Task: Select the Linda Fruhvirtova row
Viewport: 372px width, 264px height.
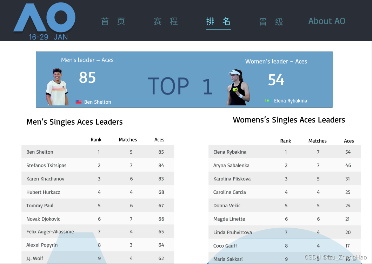Action: pos(285,232)
